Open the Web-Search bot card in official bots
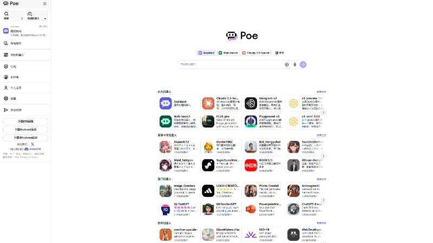Screen dimensions: 433x243 point(179,122)
